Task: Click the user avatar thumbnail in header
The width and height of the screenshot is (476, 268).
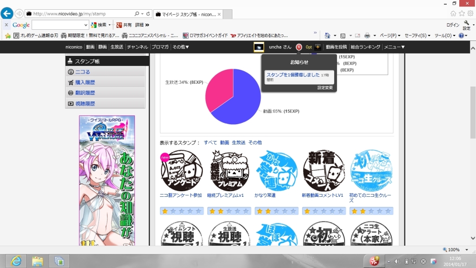Action: 258,47
